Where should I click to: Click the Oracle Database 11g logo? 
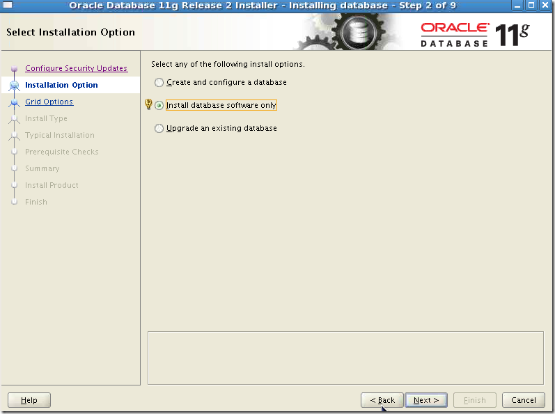tap(475, 34)
